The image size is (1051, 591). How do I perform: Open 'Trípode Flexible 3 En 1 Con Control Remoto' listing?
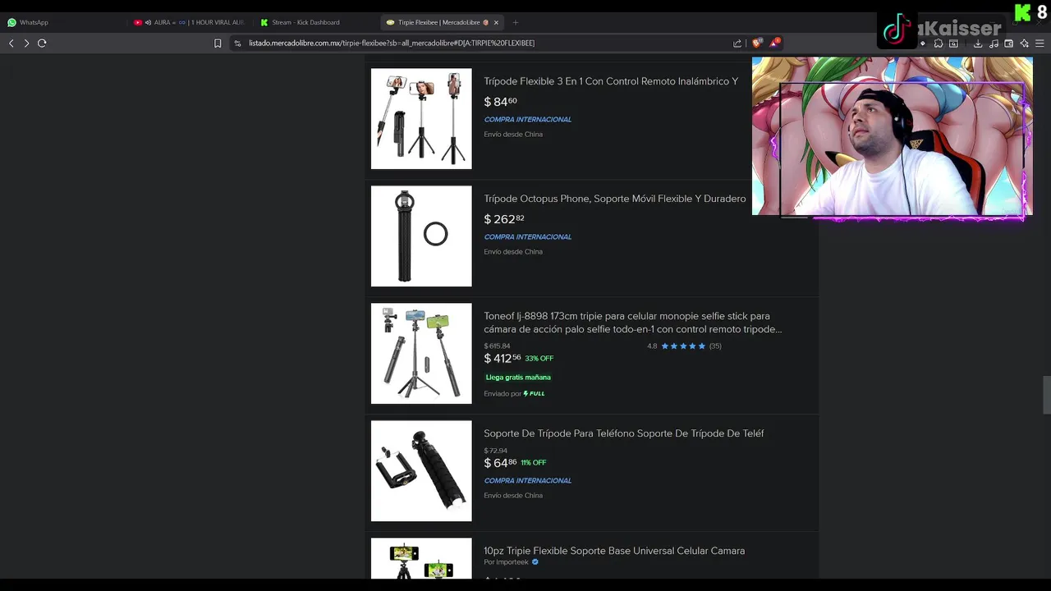point(611,81)
